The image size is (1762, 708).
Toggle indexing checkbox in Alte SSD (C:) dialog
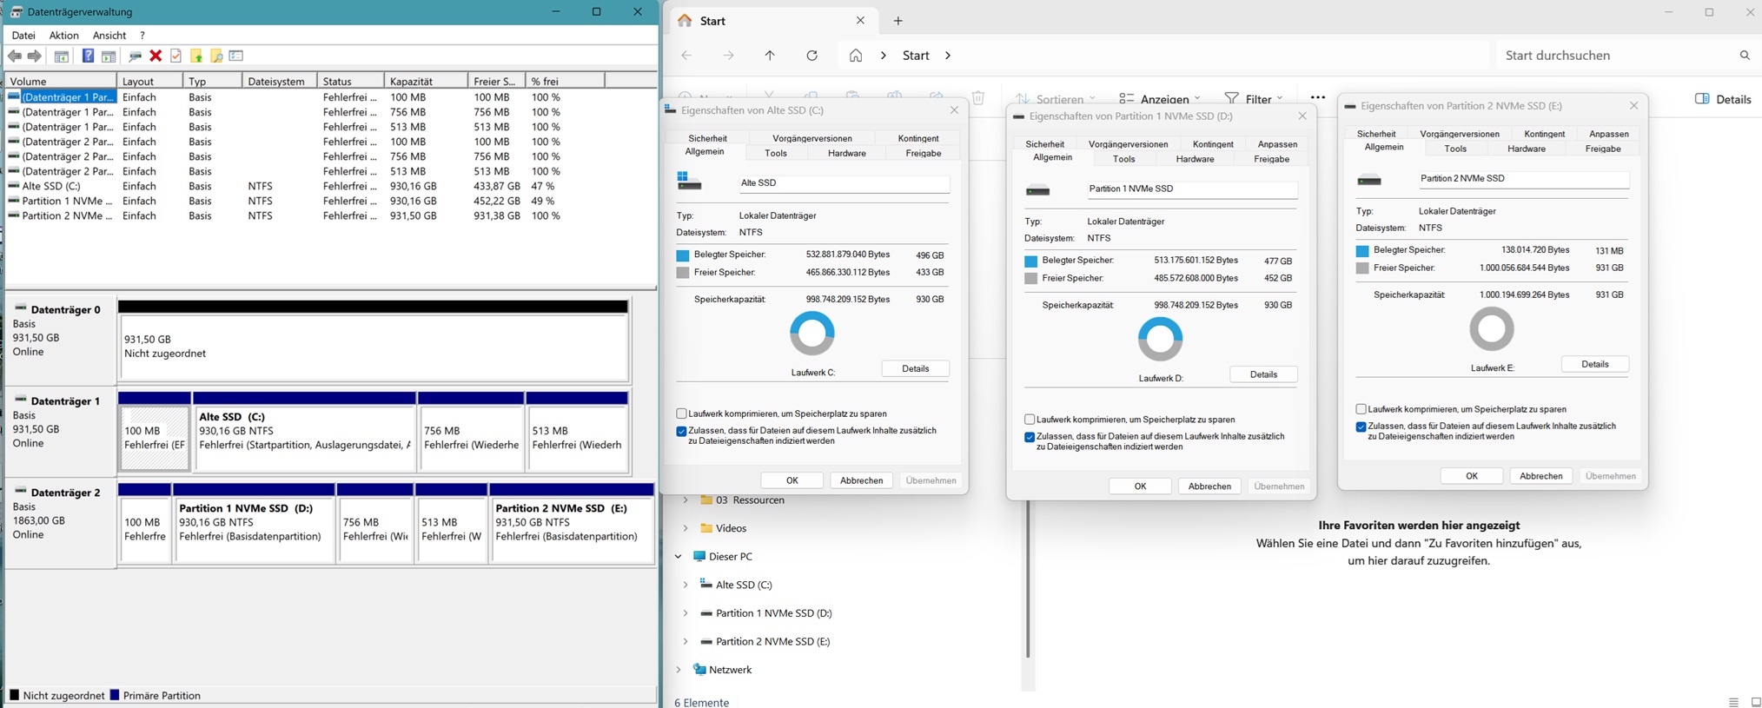681,431
